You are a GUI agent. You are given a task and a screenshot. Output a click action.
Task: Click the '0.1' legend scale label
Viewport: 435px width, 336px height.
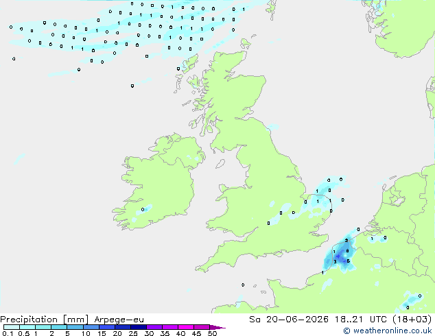pyautogui.click(x=8, y=333)
